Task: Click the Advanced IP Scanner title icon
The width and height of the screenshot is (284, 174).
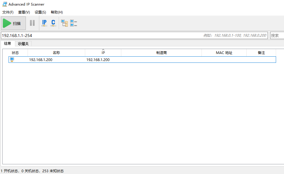Action: click(x=5, y=4)
